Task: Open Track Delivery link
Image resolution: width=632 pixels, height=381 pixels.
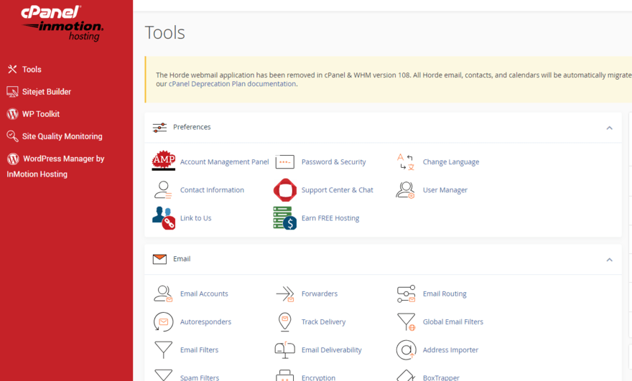Action: point(323,321)
